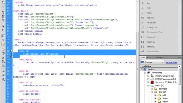Screen dimensions: 183x103
Task: Collapse code using the marker at line 32
Action: point(11,51)
